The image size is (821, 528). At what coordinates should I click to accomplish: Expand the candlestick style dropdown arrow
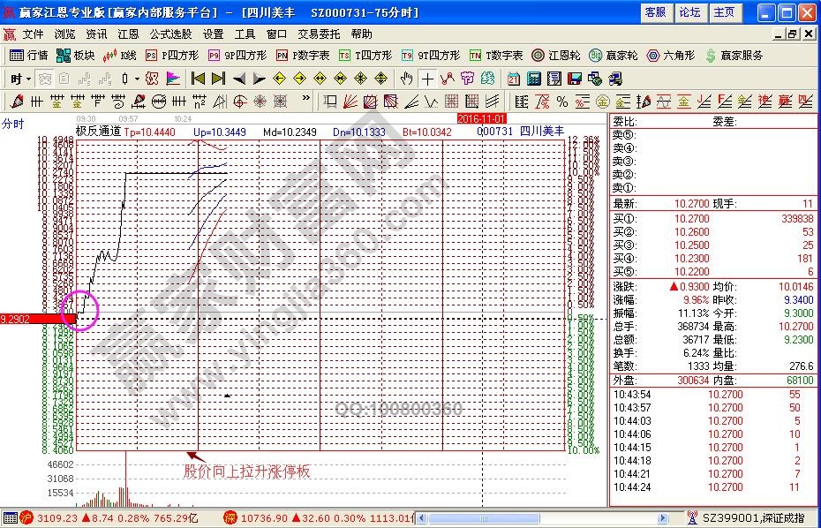[x=137, y=78]
